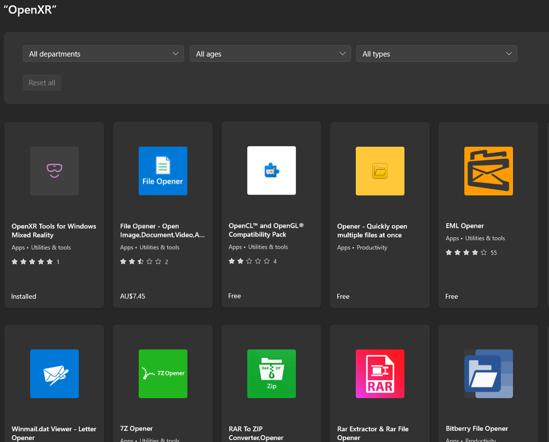Open the All ages filter dropdown
549x442 pixels.
pos(270,54)
